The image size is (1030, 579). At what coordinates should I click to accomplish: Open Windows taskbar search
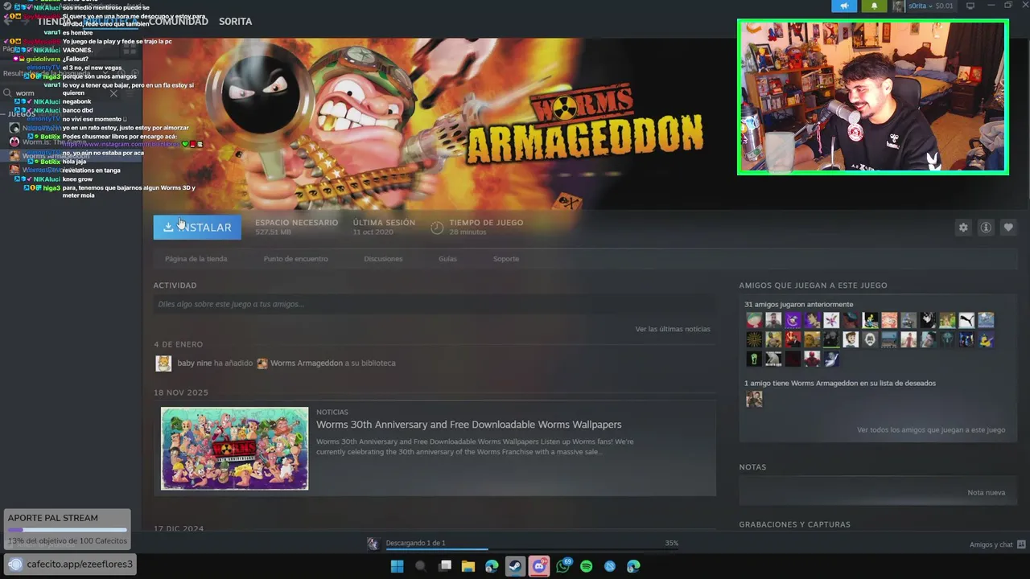[x=420, y=566]
